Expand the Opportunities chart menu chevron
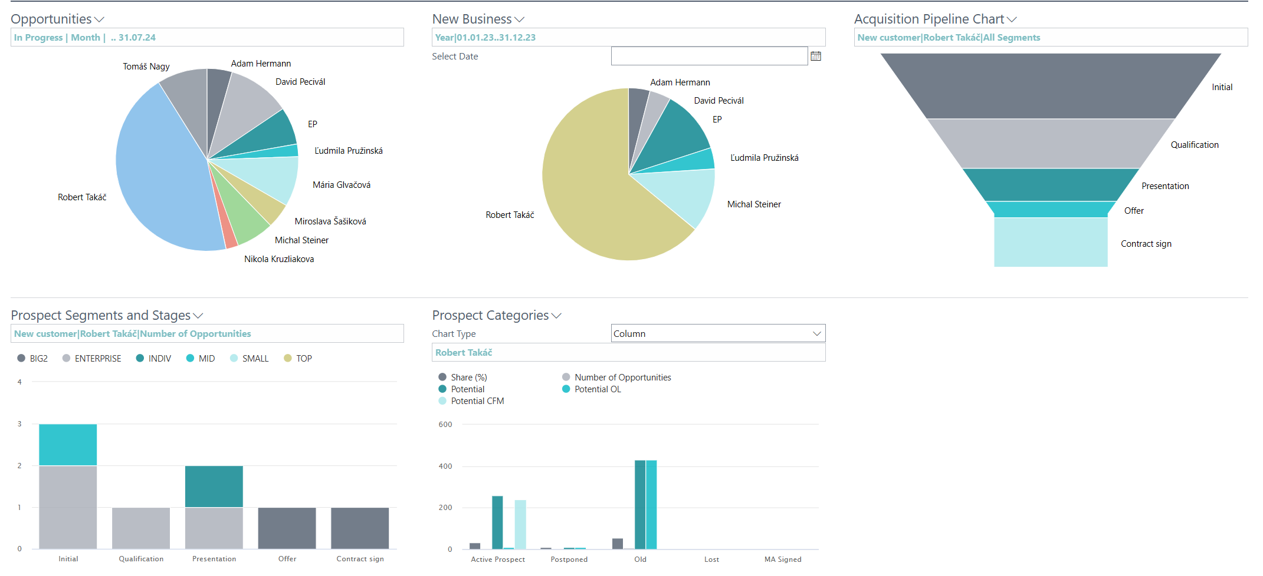The height and width of the screenshot is (576, 1263). [x=99, y=20]
